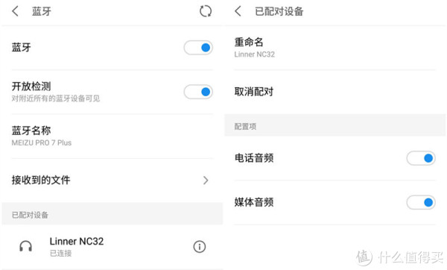This screenshot has height=270, width=447.
Task: Tap the headphone icon beside Linner NC32
Action: point(25,246)
